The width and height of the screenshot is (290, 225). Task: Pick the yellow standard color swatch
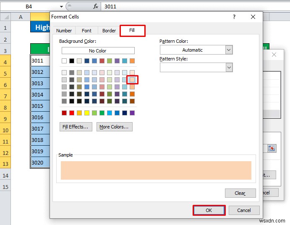pos(87,113)
